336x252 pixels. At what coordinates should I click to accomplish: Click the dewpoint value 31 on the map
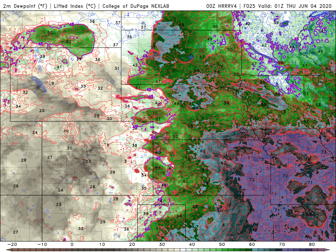117,68
